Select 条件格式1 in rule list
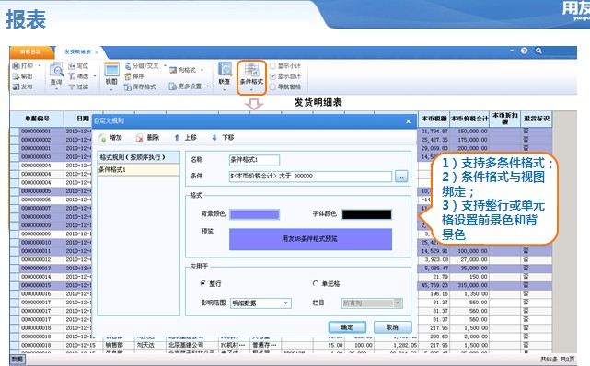The width and height of the screenshot is (590, 366). click(x=138, y=170)
